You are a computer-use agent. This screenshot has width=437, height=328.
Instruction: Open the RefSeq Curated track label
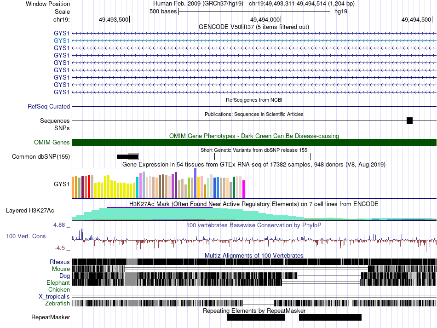tap(49, 106)
